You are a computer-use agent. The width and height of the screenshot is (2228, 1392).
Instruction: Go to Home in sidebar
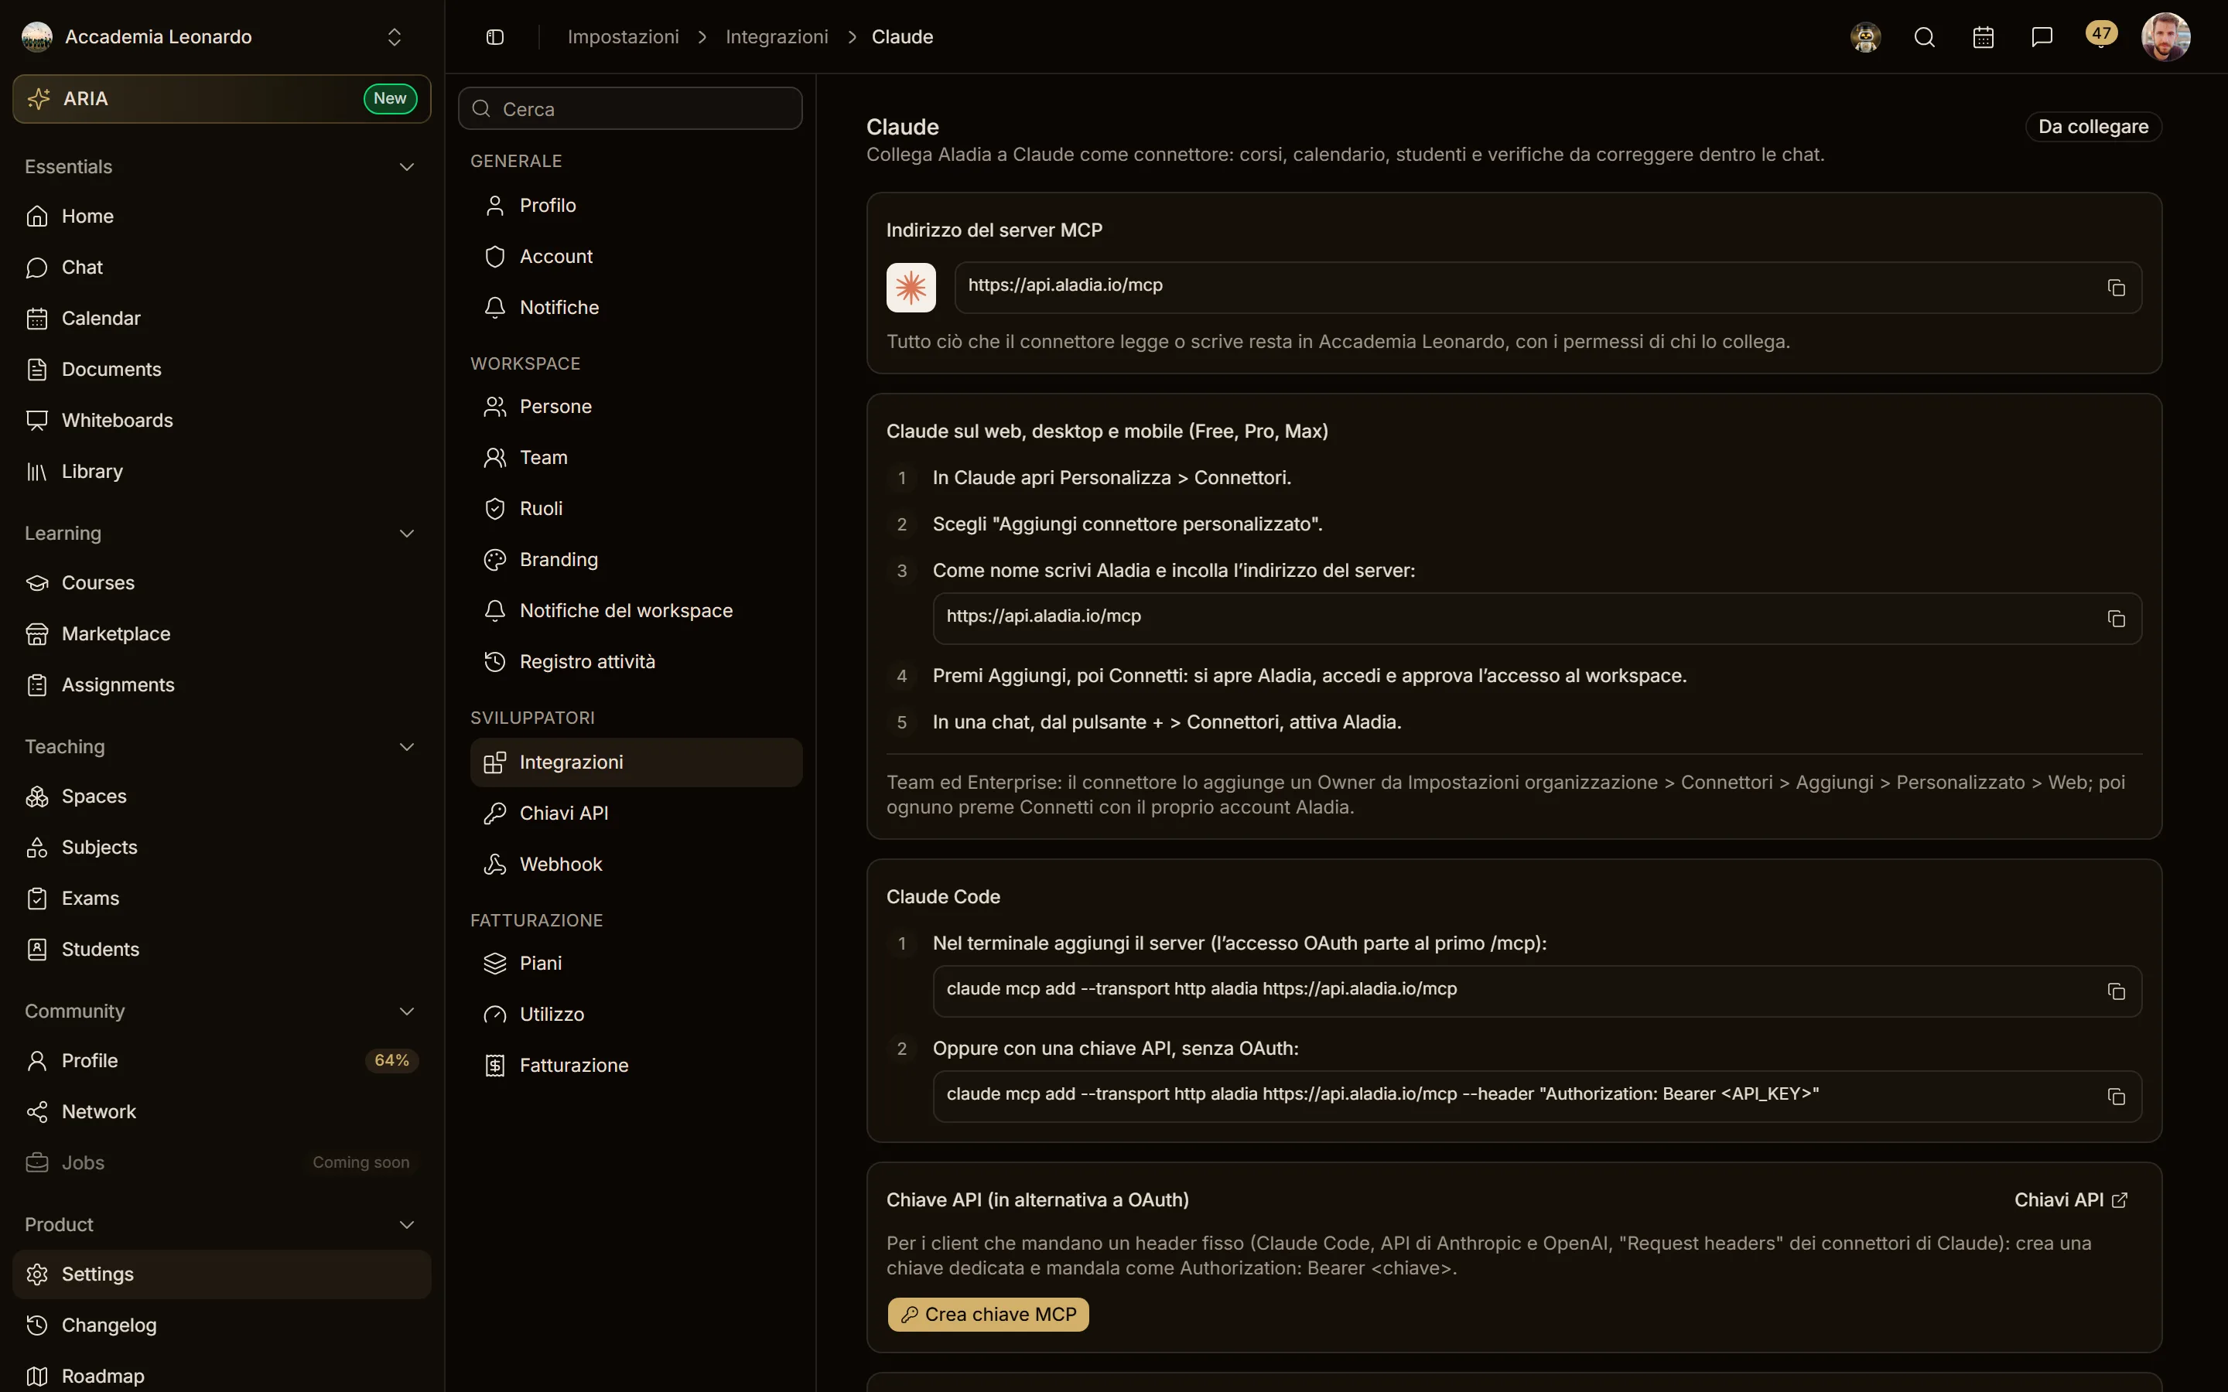coord(222,217)
